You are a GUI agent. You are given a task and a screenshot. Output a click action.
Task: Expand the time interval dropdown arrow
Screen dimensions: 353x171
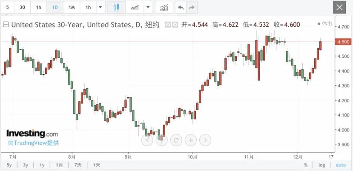click(x=100, y=7)
